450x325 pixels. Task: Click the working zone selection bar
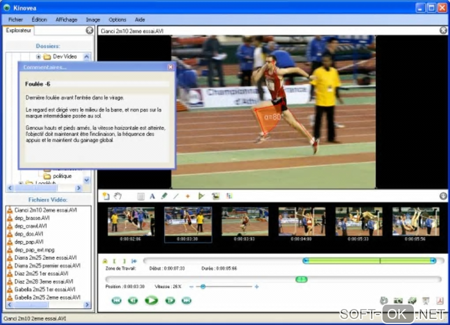pyautogui.click(x=369, y=261)
